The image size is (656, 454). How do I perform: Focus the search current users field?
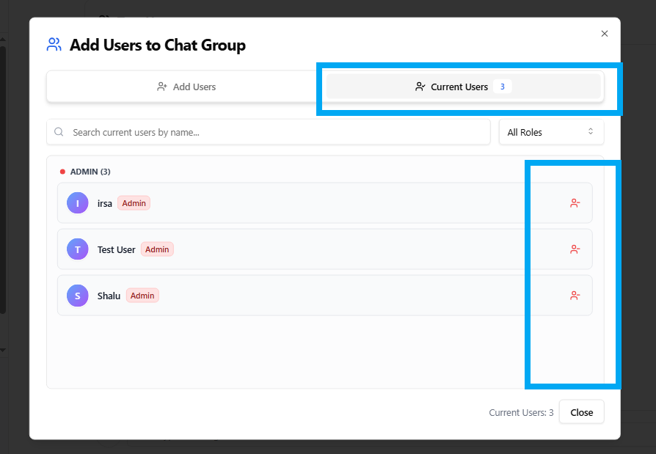coord(279,133)
